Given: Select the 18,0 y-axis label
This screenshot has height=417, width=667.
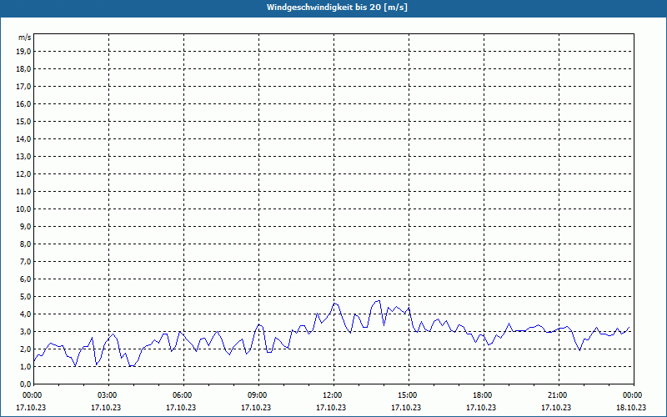Looking at the screenshot, I should point(23,69).
